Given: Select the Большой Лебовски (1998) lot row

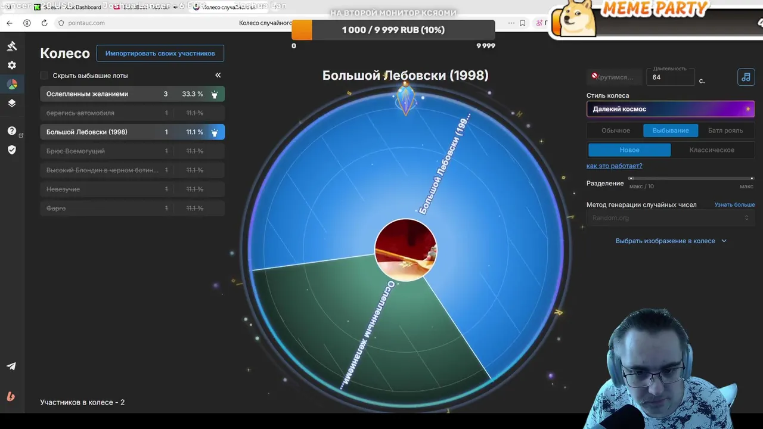Looking at the screenshot, I should pyautogui.click(x=132, y=132).
